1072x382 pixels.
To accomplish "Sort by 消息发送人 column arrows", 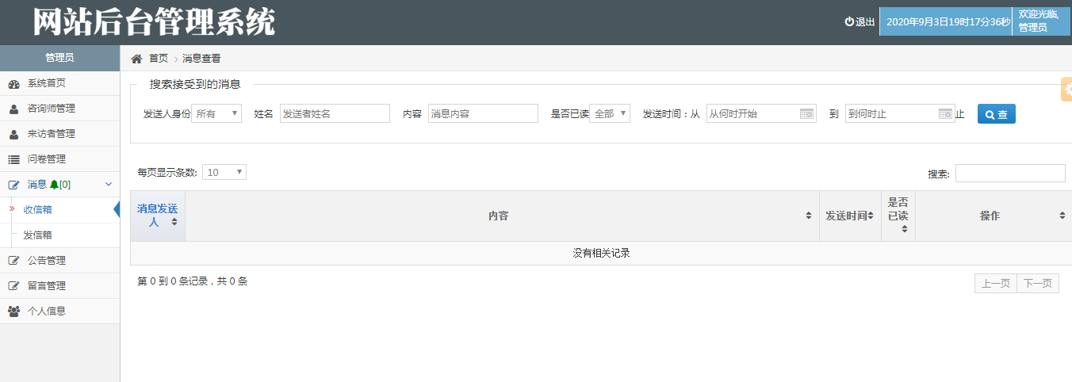I will (174, 223).
